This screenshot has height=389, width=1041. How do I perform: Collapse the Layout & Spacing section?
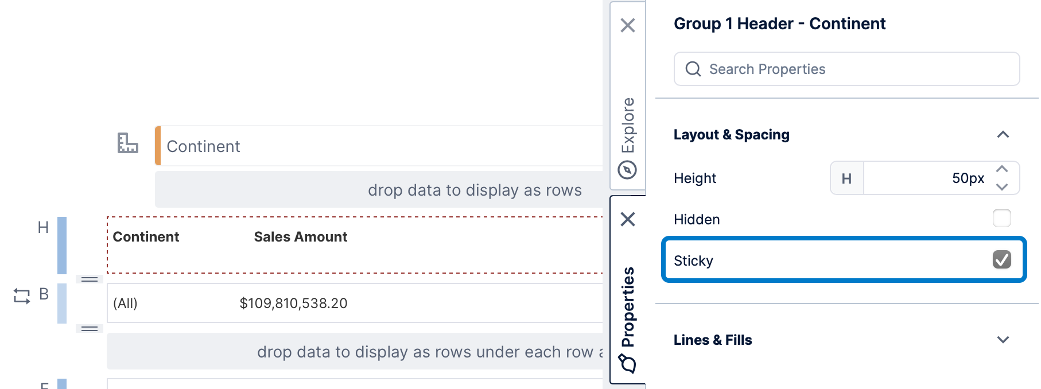(x=1003, y=135)
